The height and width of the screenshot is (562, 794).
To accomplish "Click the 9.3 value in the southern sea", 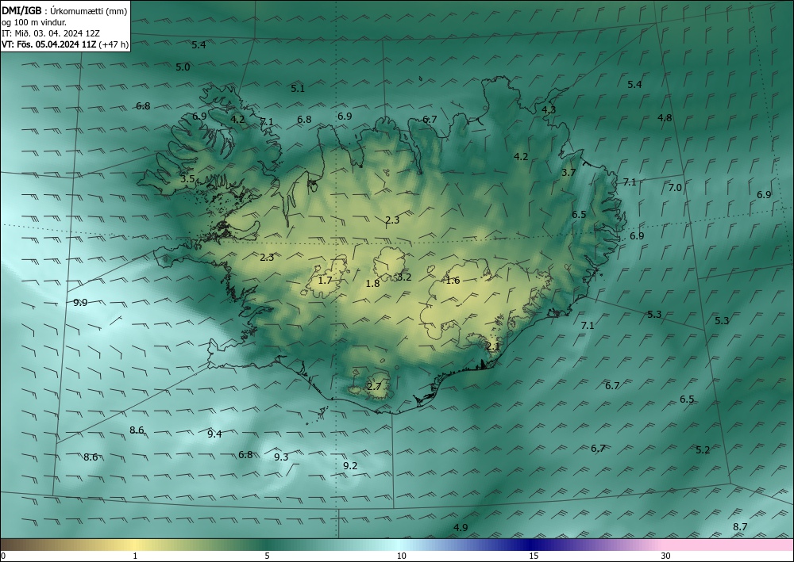I will click(x=281, y=457).
